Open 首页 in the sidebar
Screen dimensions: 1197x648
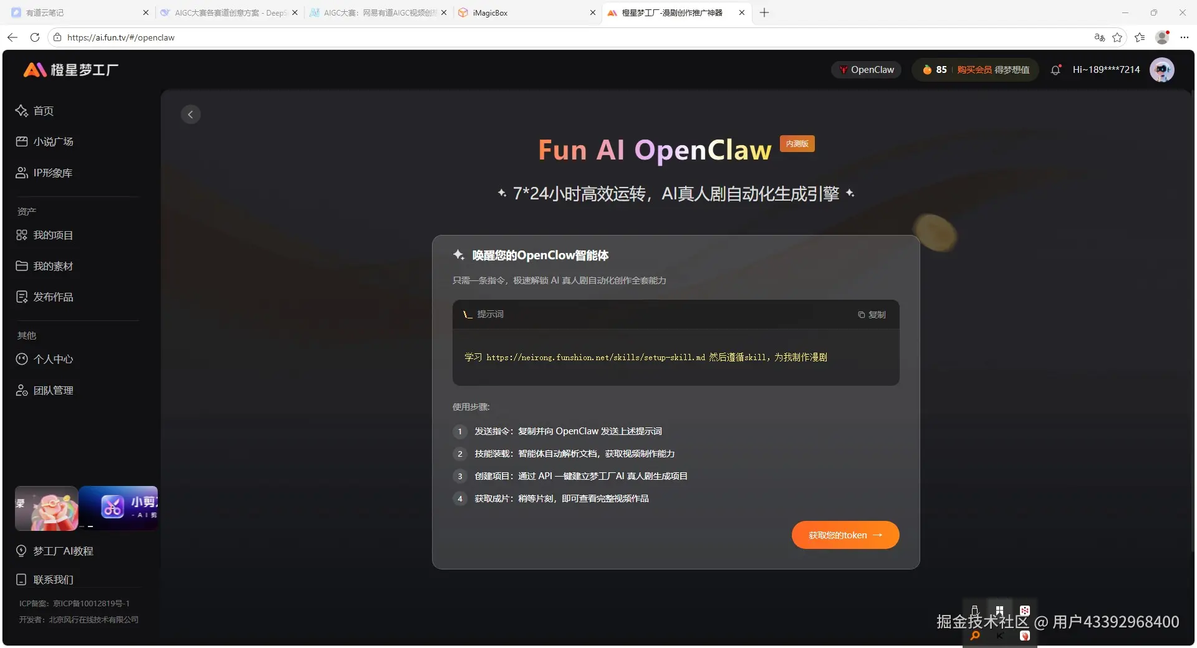(35, 111)
